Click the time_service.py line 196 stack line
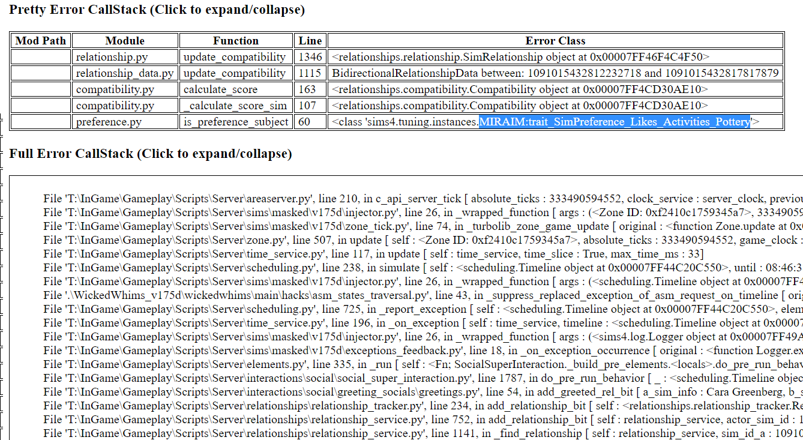Viewport: 803px width, 440px height. point(423,323)
